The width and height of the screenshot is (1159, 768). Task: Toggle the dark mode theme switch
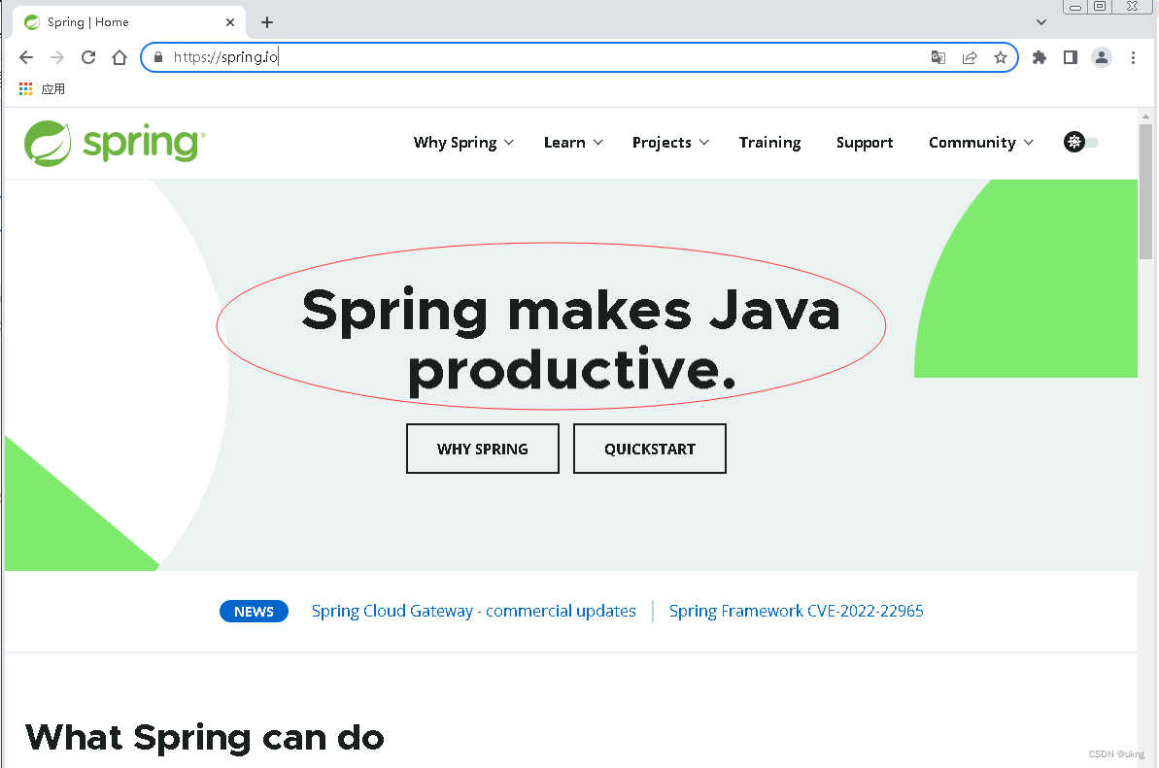[x=1081, y=142]
